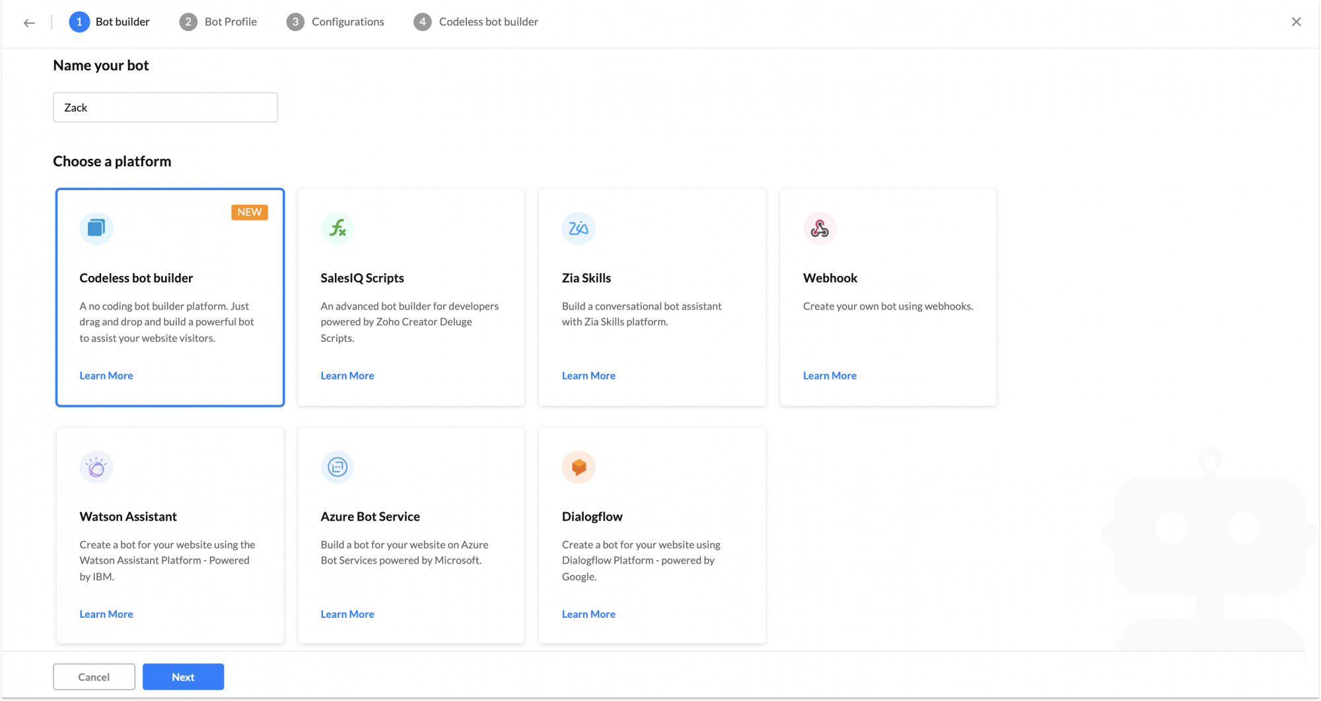Click the SalesIQ Scripts fx icon

point(338,228)
